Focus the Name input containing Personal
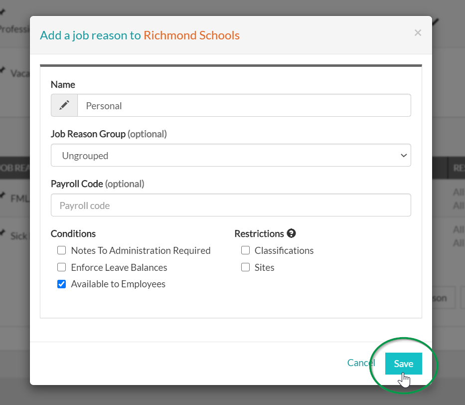 pos(244,105)
